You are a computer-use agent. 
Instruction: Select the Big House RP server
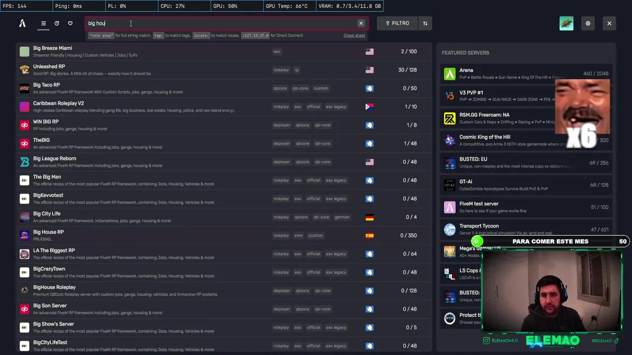coord(224,235)
